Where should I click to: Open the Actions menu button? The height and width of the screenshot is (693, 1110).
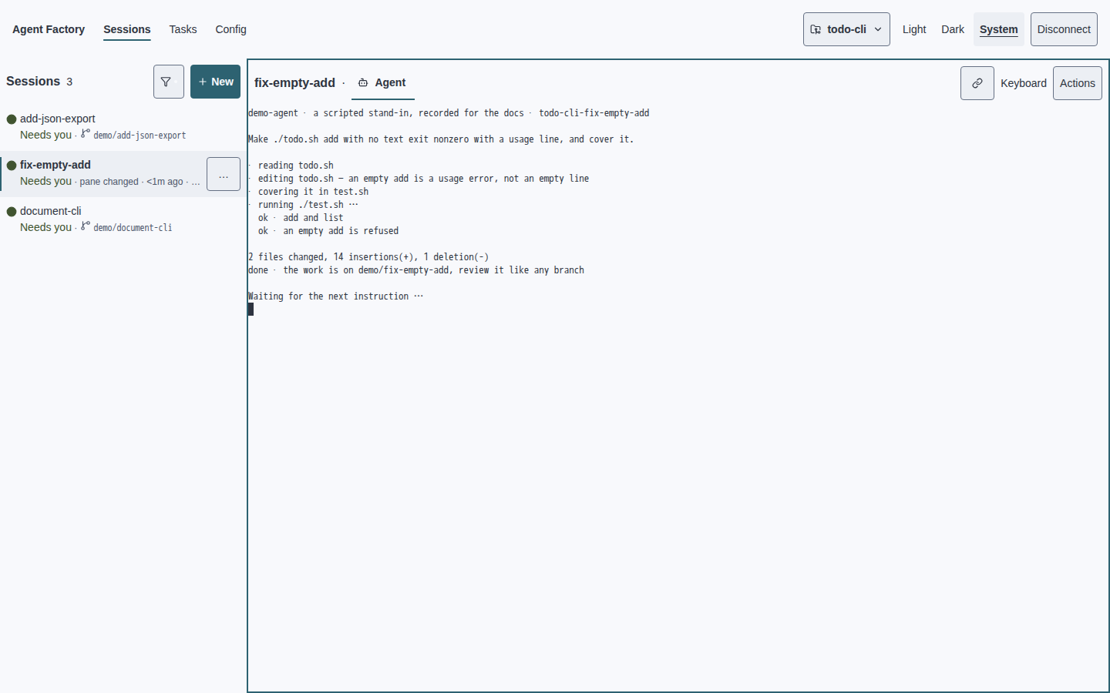(1078, 83)
